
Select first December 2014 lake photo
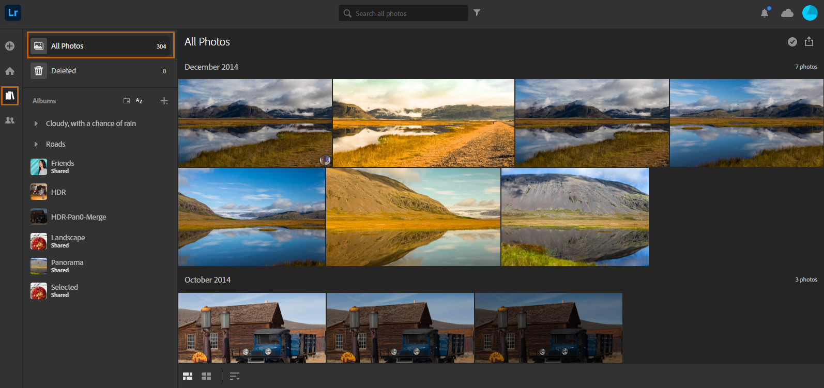coord(255,123)
